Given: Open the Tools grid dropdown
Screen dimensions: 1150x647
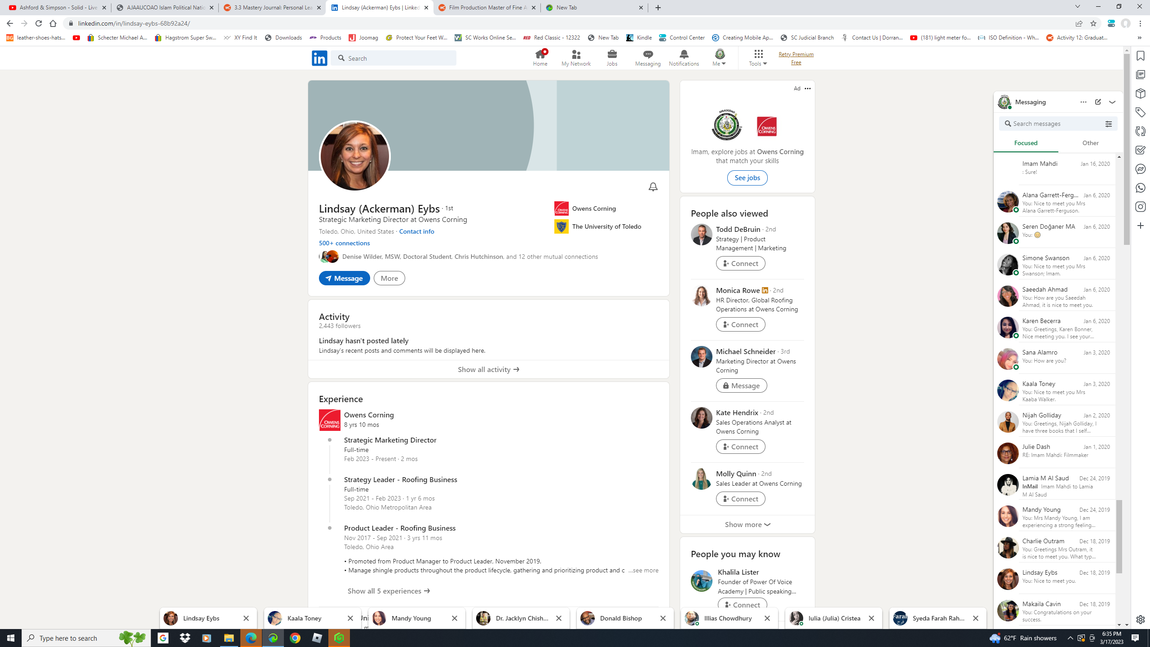Looking at the screenshot, I should pyautogui.click(x=758, y=58).
